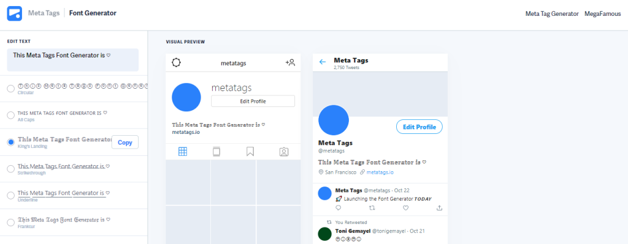Click the add person icon in Instagram preview
The height and width of the screenshot is (244, 628).
click(x=290, y=63)
